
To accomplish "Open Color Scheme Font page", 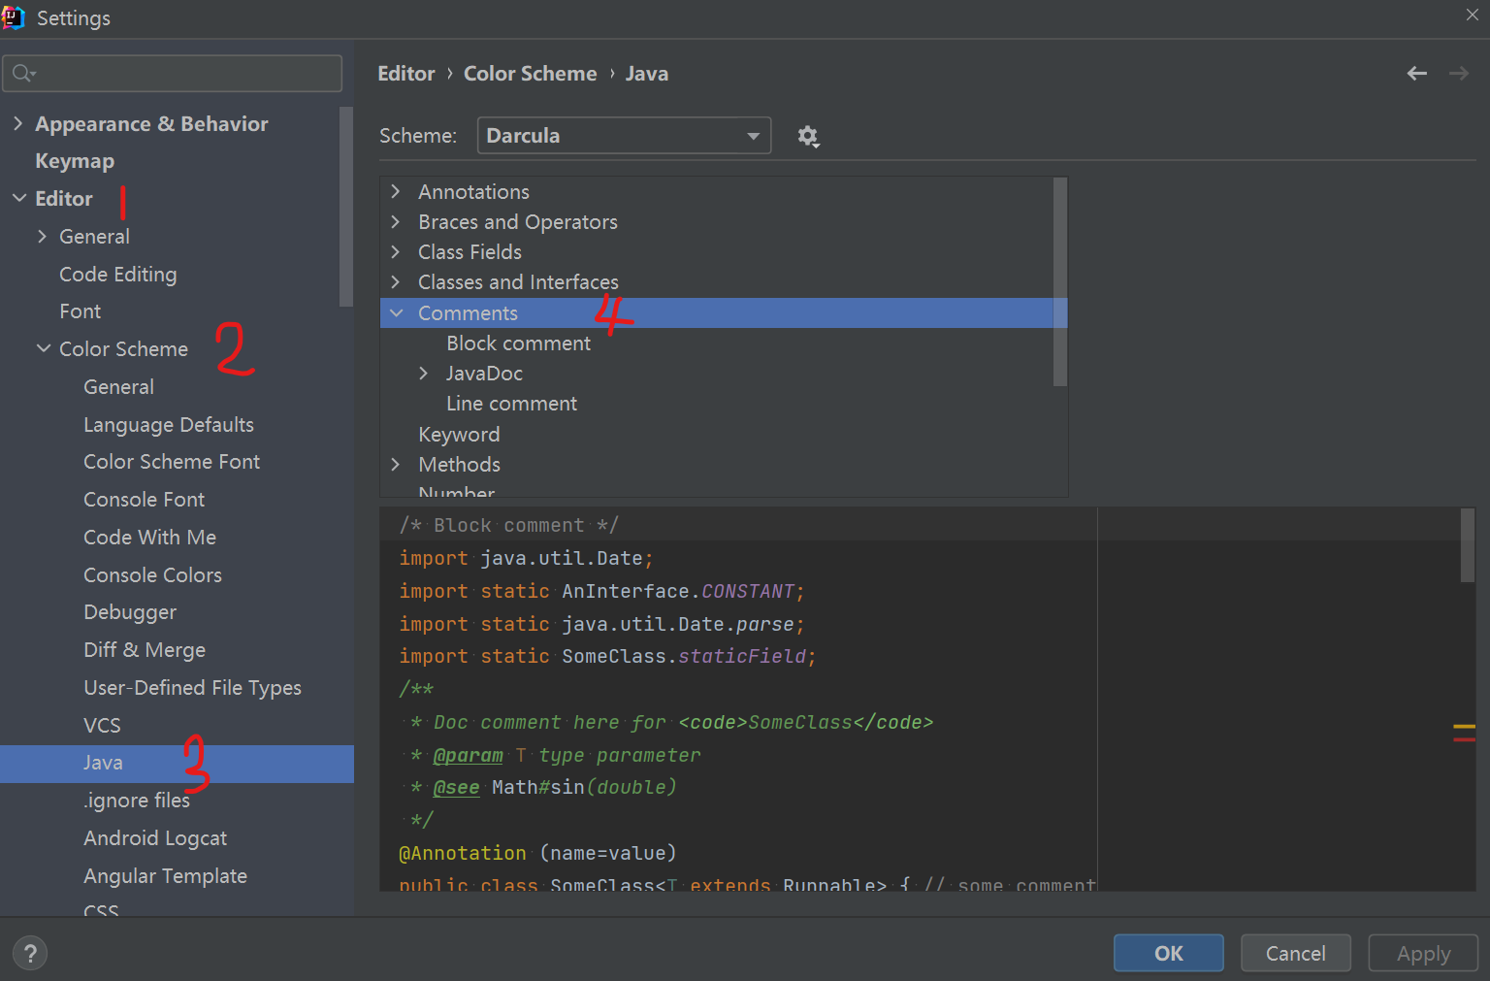I will click(172, 462).
